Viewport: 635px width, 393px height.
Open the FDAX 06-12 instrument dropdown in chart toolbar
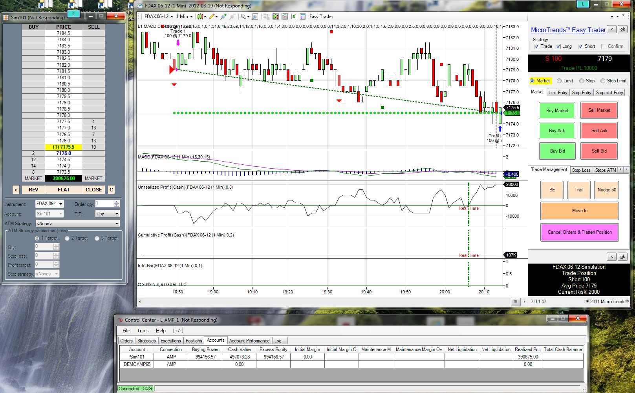pyautogui.click(x=159, y=16)
